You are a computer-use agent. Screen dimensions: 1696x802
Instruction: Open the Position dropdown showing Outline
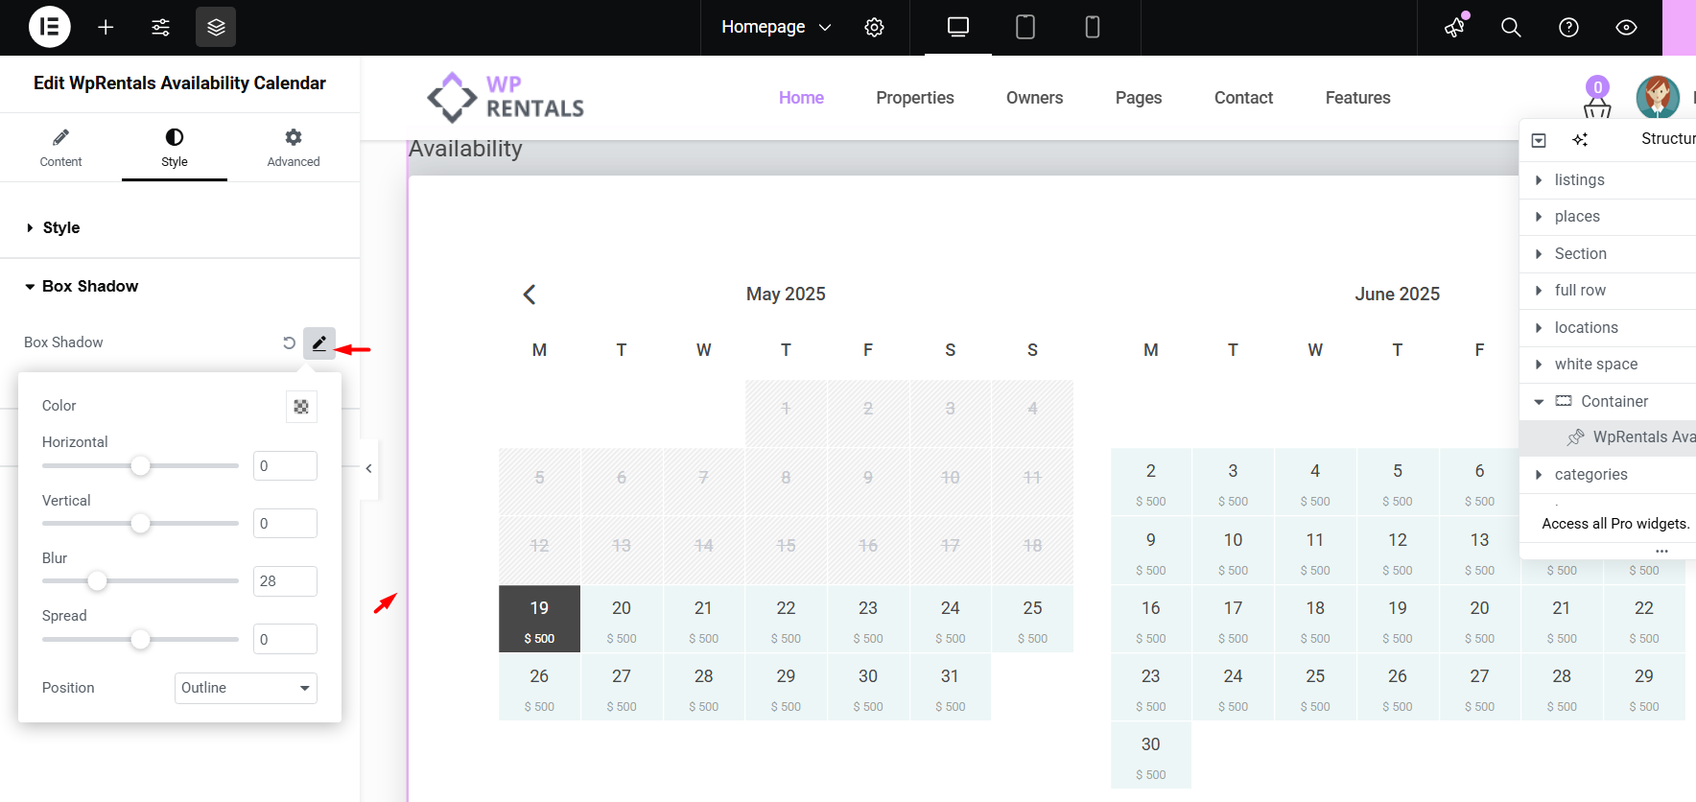pyautogui.click(x=246, y=688)
